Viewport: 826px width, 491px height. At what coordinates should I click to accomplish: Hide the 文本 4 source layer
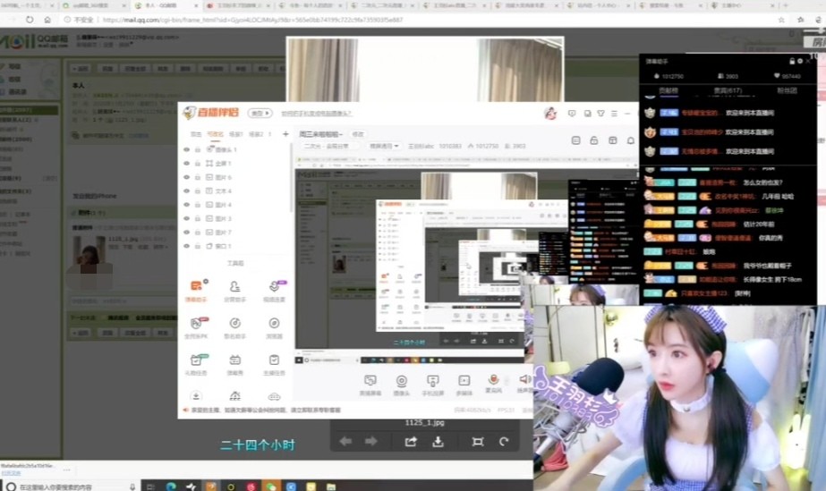coord(186,191)
